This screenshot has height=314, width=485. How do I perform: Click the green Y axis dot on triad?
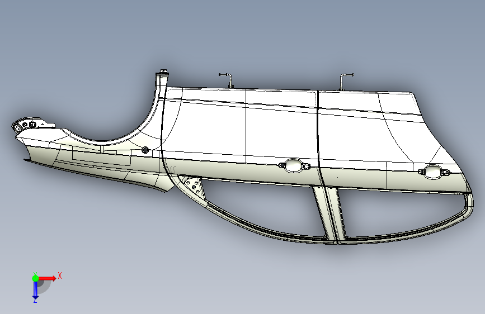[35, 278]
